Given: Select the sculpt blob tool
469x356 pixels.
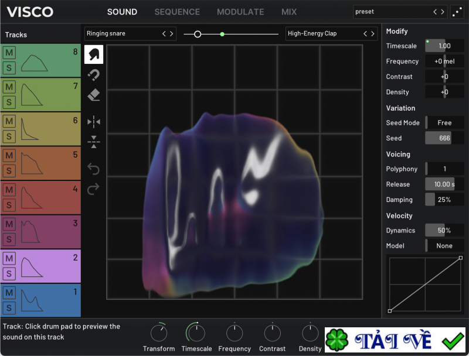Looking at the screenshot, I should [x=94, y=54].
